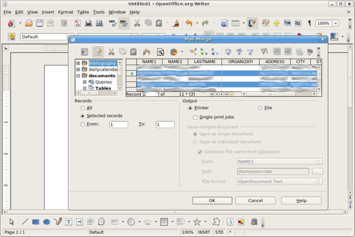This screenshot has width=355, height=237.
Task: Click the paragraph style Default box
Action: tap(44, 37)
